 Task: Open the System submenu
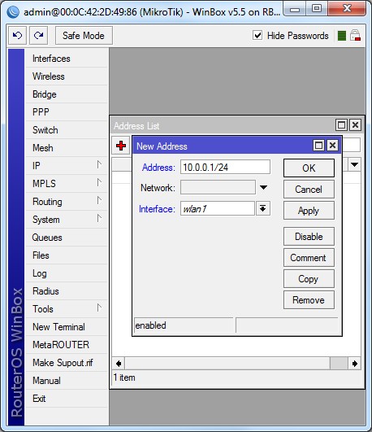tap(67, 220)
